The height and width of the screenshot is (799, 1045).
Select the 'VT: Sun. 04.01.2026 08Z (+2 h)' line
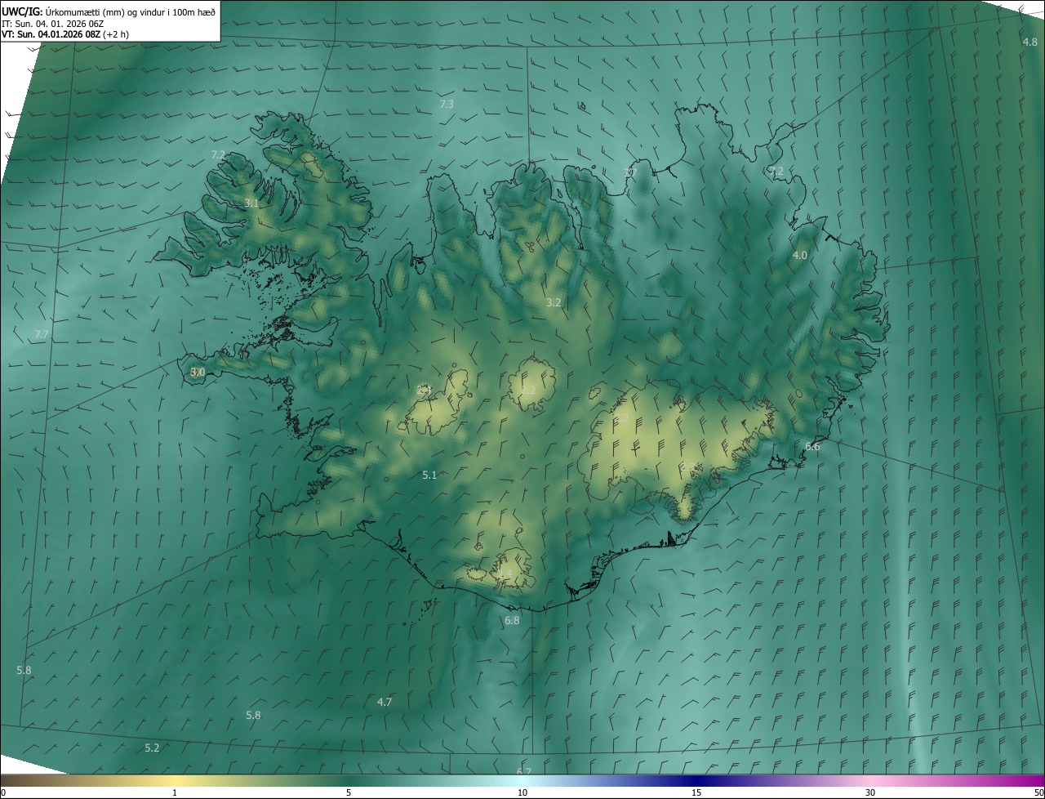pyautogui.click(x=65, y=34)
